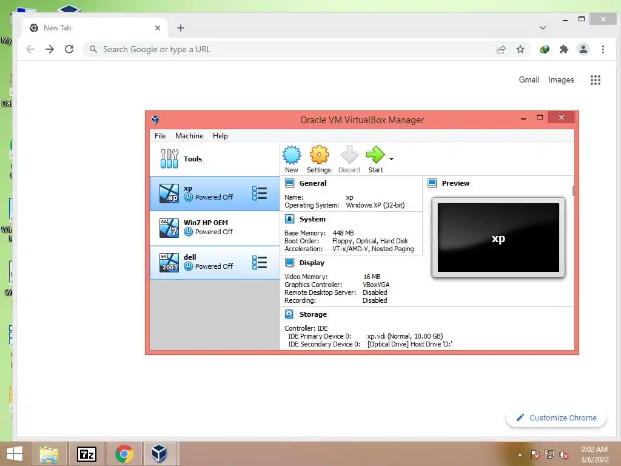This screenshot has height=466, width=621.
Task: Click the globe extension icon in Chrome
Action: point(544,49)
